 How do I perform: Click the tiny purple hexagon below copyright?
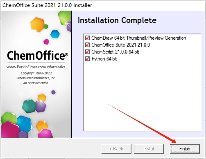coord(53,92)
